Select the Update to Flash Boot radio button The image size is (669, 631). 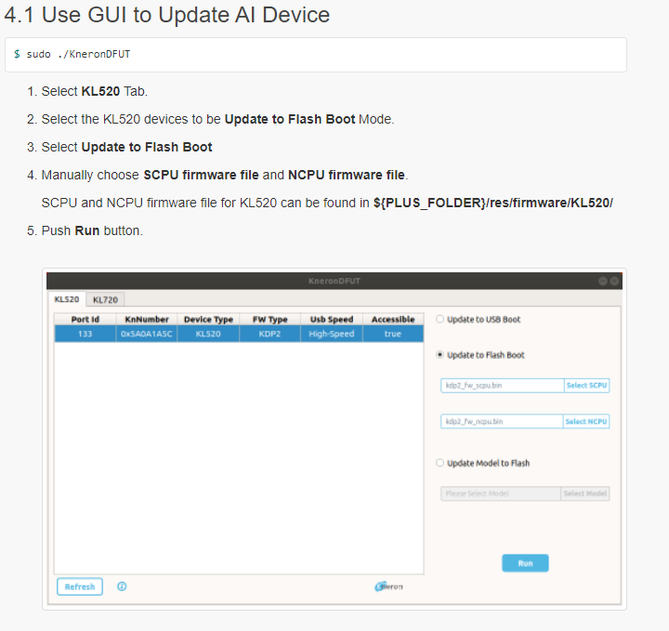coord(439,355)
